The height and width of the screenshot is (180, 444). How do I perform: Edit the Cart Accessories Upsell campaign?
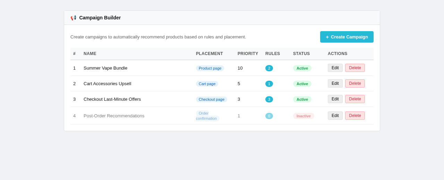[335, 83]
